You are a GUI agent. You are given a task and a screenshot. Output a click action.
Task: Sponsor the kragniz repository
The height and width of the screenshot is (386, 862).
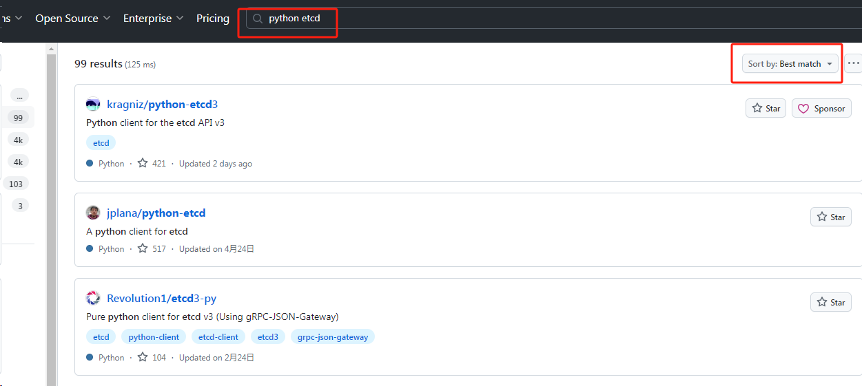click(x=821, y=109)
